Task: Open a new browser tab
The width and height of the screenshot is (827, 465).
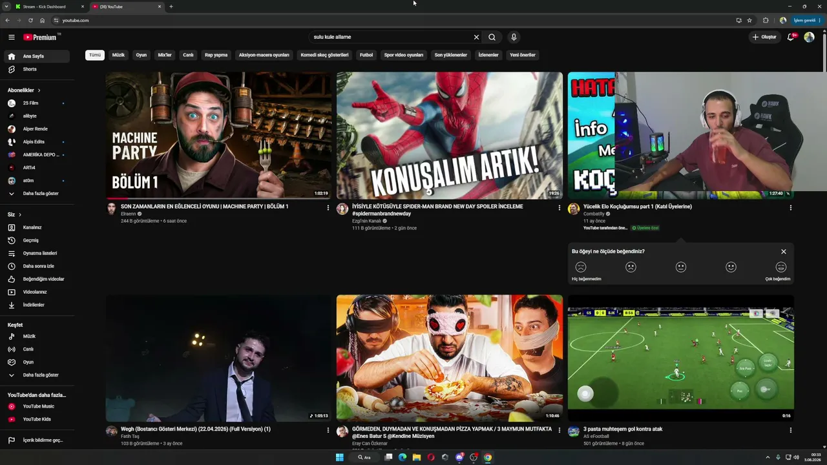Action: point(171,6)
